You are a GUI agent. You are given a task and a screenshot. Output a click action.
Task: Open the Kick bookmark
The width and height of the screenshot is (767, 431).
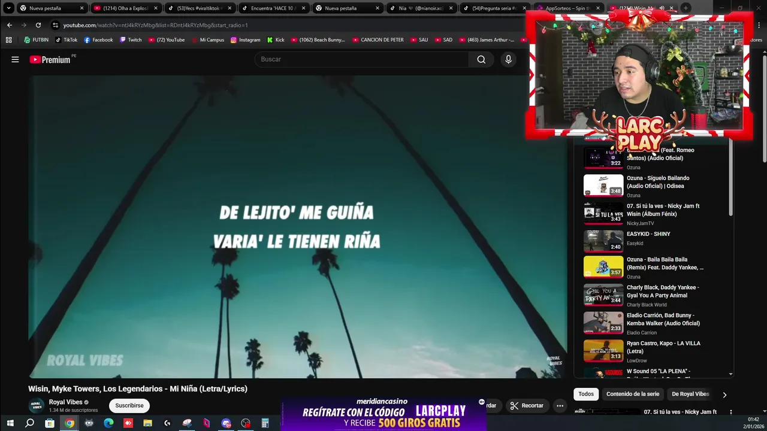[276, 40]
